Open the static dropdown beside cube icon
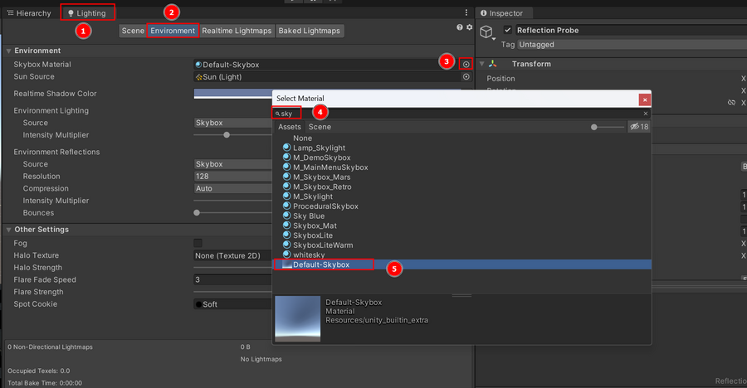Image resolution: width=747 pixels, height=388 pixels. coord(494,39)
